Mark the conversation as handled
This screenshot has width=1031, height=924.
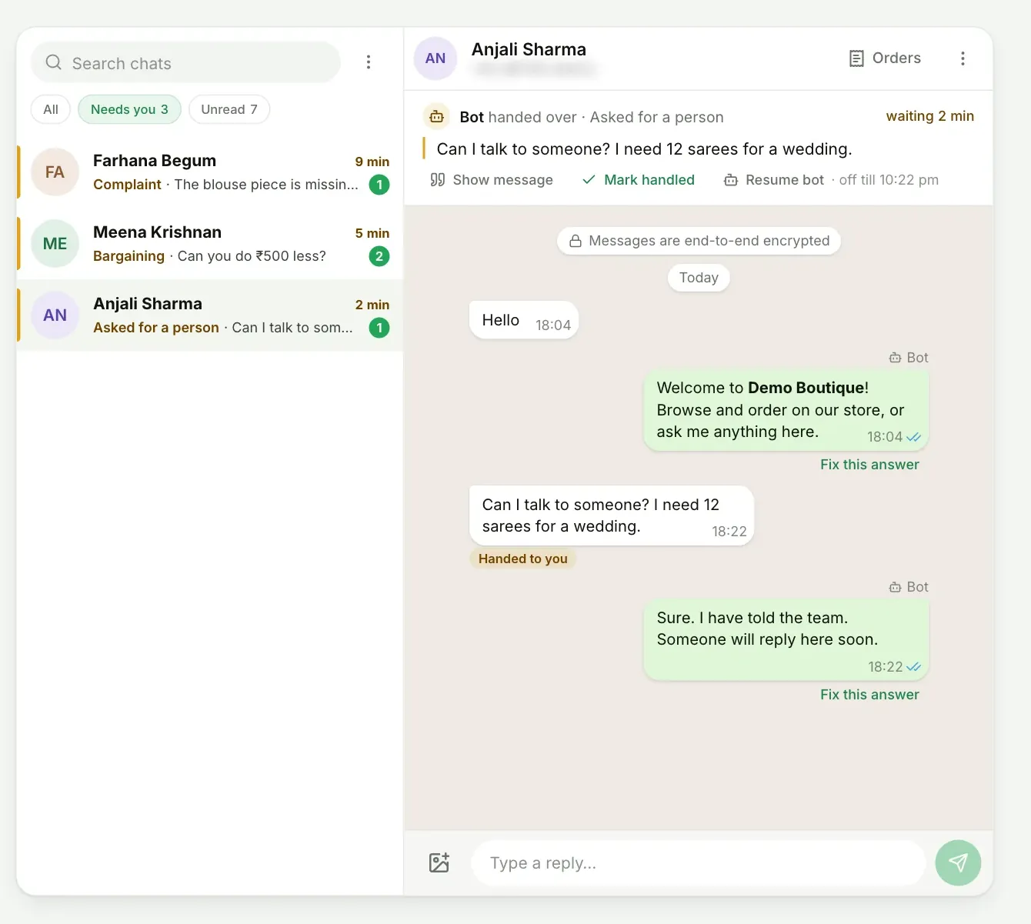coord(639,180)
